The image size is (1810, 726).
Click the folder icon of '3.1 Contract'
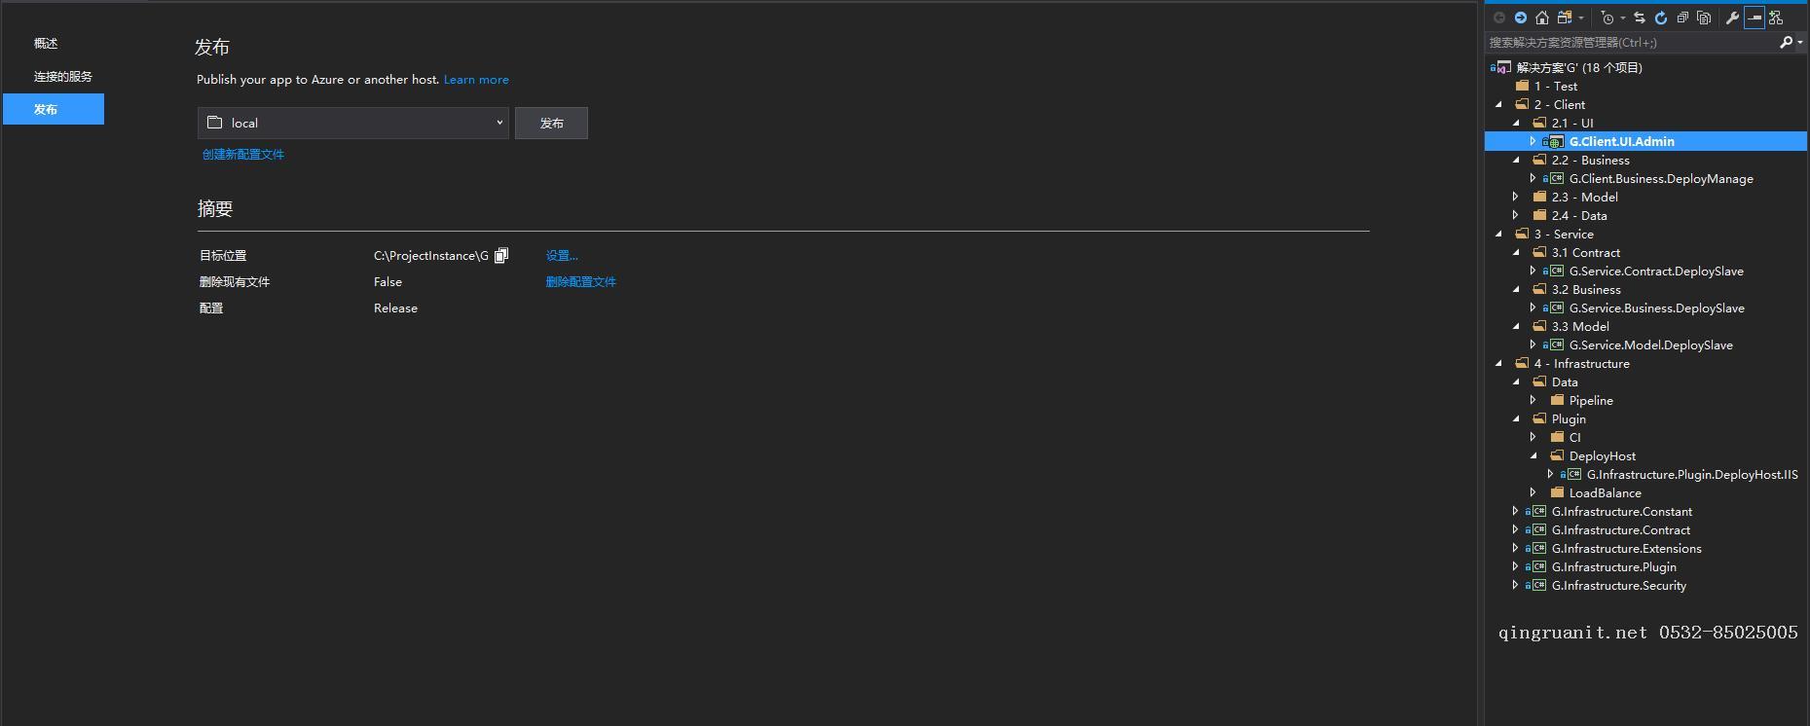pyautogui.click(x=1539, y=252)
